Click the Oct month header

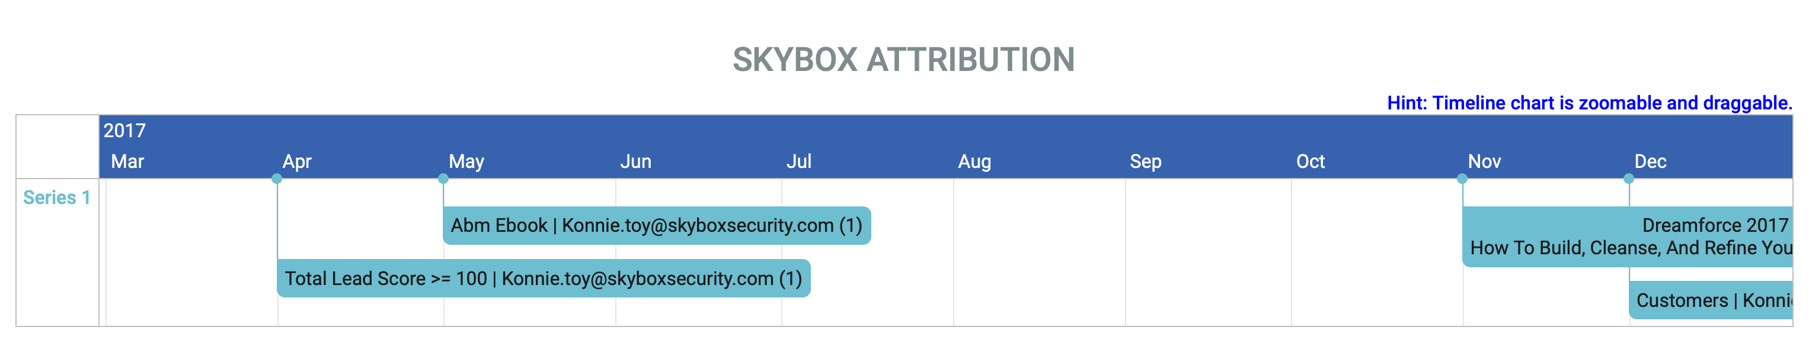[x=1311, y=161]
